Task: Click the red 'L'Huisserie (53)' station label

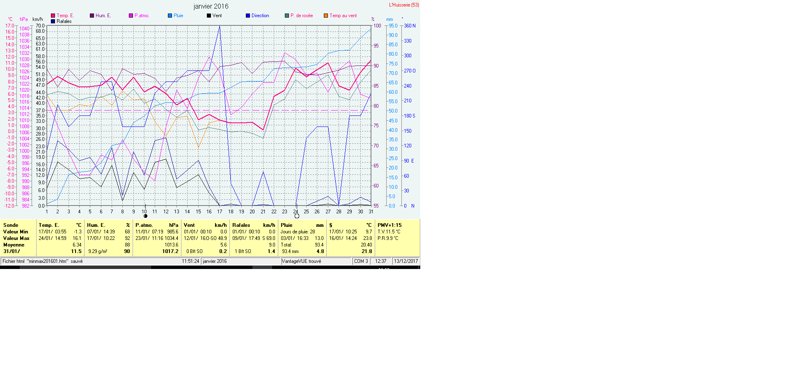Action: click(404, 5)
